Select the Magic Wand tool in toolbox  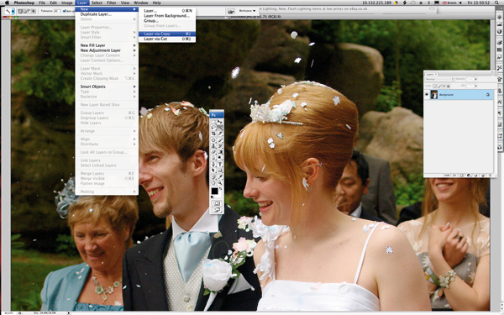pyautogui.click(x=220, y=128)
